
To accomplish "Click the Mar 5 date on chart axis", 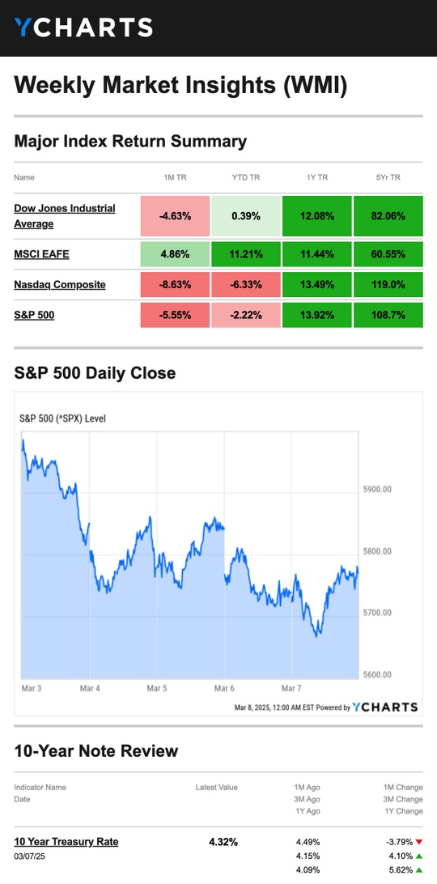I will [157, 688].
